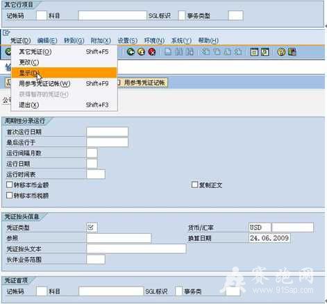Click the red Cancel icon
Screen dimensions: 327x304
point(152,52)
